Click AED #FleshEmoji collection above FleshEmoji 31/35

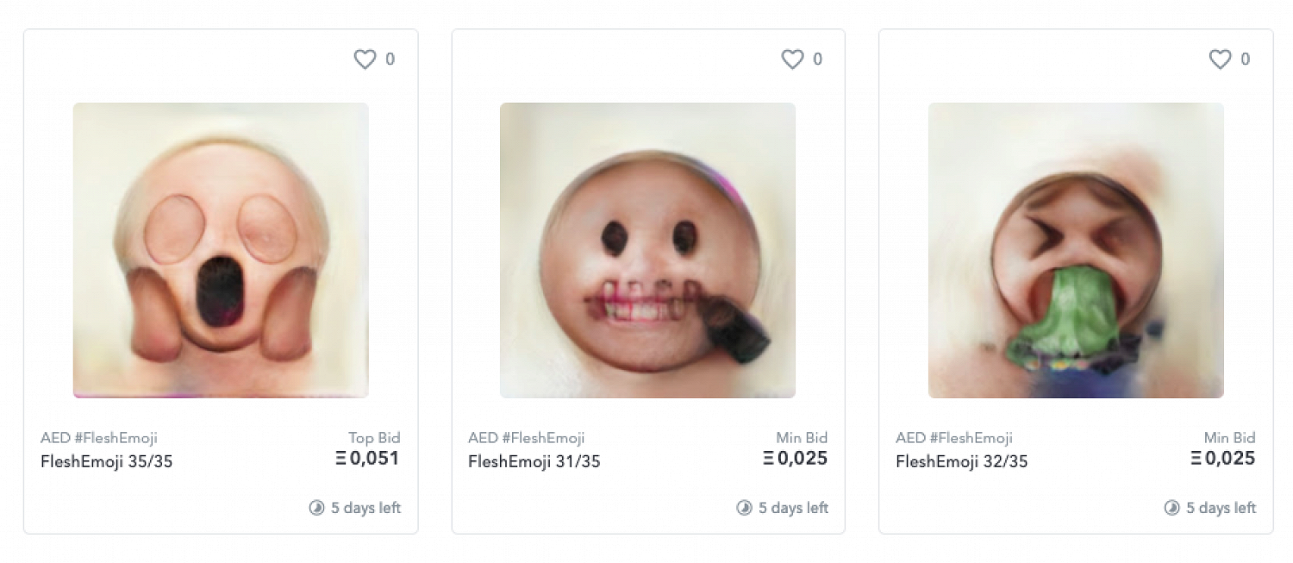[x=526, y=438]
